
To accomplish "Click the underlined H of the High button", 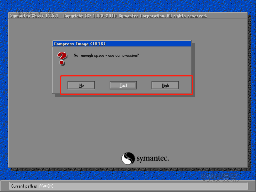I will point(163,85).
